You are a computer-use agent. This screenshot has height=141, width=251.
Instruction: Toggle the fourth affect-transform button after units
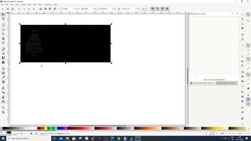pos(167,9)
